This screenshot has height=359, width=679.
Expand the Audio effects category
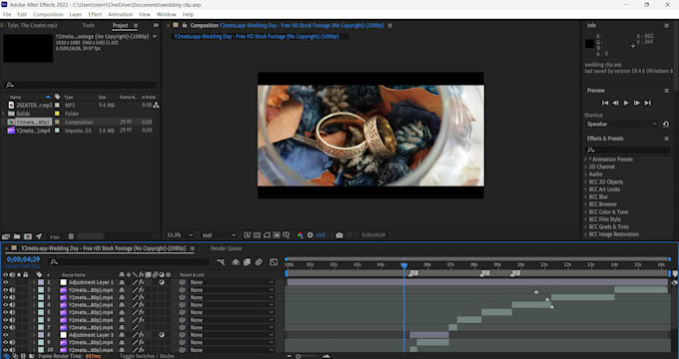586,175
